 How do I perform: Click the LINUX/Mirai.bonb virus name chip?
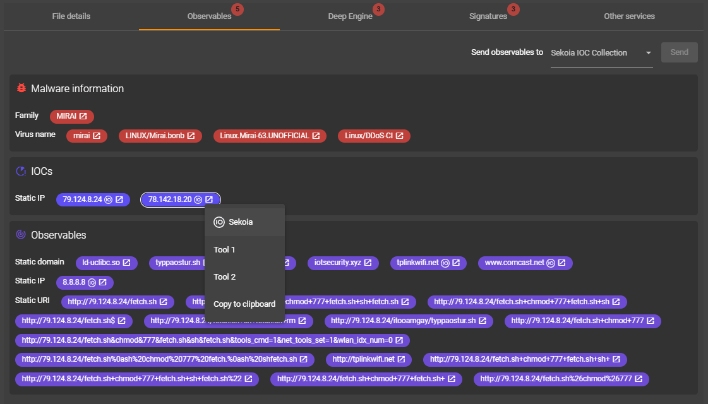pyautogui.click(x=160, y=136)
